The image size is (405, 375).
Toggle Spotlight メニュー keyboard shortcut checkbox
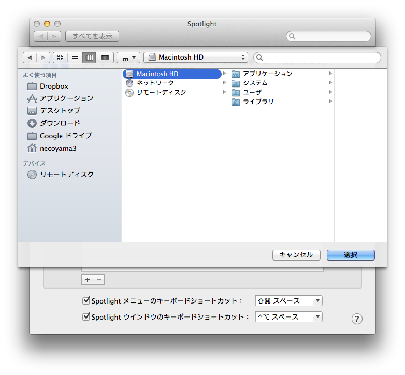[x=86, y=300]
